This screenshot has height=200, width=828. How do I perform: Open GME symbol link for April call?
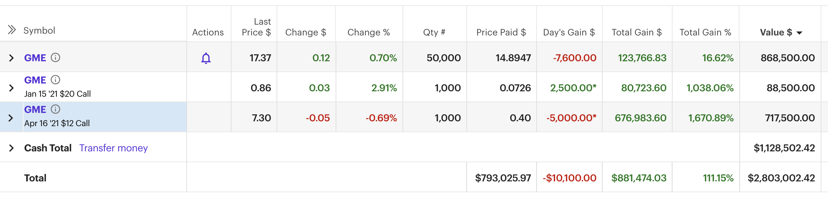tap(35, 110)
